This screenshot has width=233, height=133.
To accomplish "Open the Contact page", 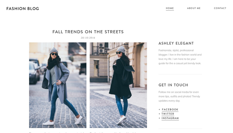I will pyautogui.click(x=220, y=8).
